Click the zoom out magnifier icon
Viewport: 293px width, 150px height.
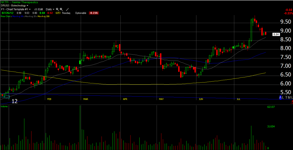(61, 9)
